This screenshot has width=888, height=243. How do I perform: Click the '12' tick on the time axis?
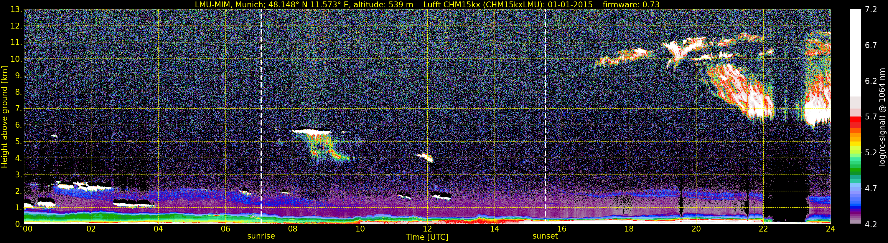coord(427,229)
